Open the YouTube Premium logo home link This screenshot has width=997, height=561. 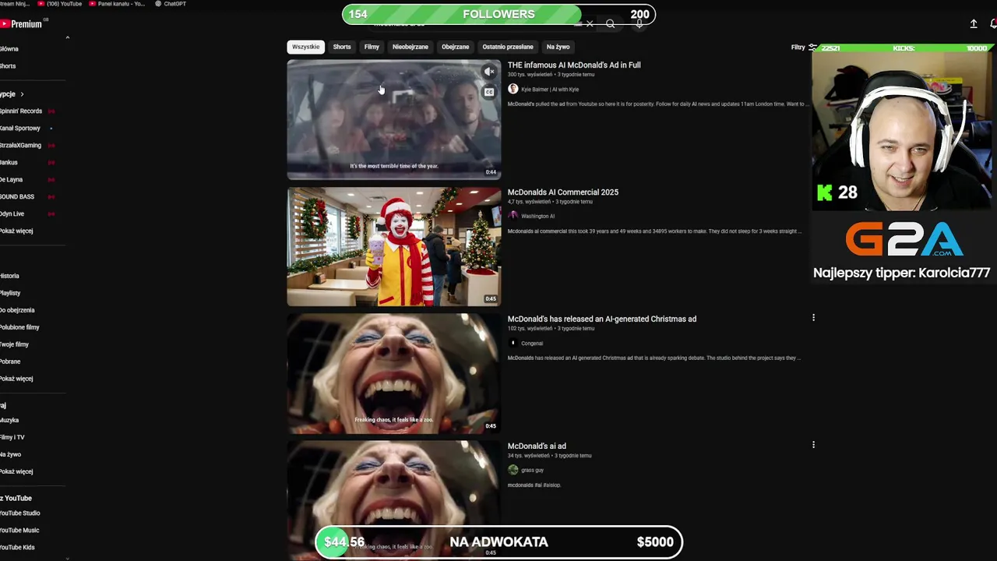tap(21, 24)
